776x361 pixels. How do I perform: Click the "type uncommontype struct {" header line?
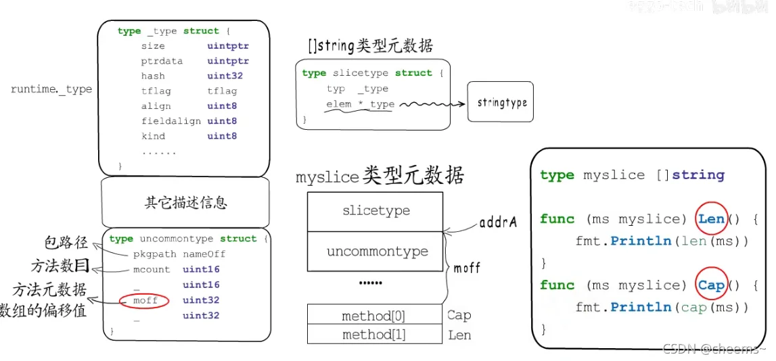pyautogui.click(x=188, y=239)
